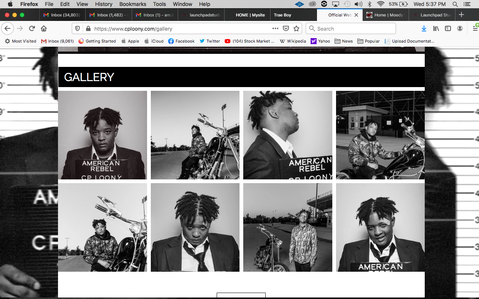
Task: Go back to the previous page
Action: (7, 28)
